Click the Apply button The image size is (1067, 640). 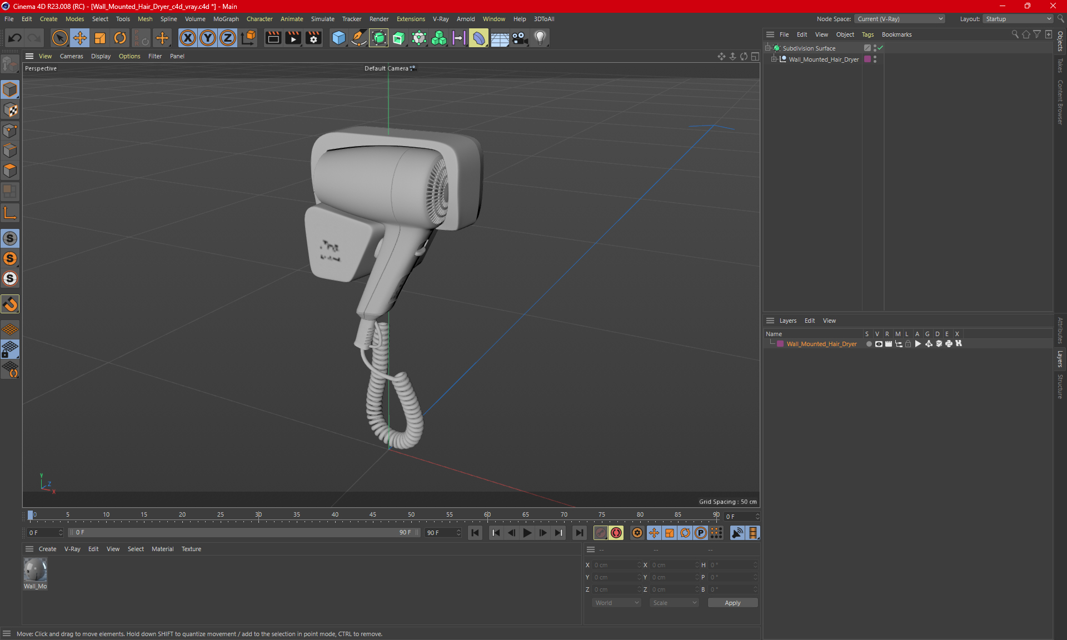(732, 603)
